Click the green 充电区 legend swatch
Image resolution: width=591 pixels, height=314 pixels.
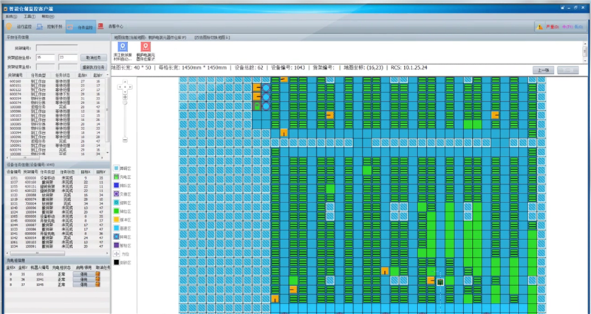[x=117, y=178]
